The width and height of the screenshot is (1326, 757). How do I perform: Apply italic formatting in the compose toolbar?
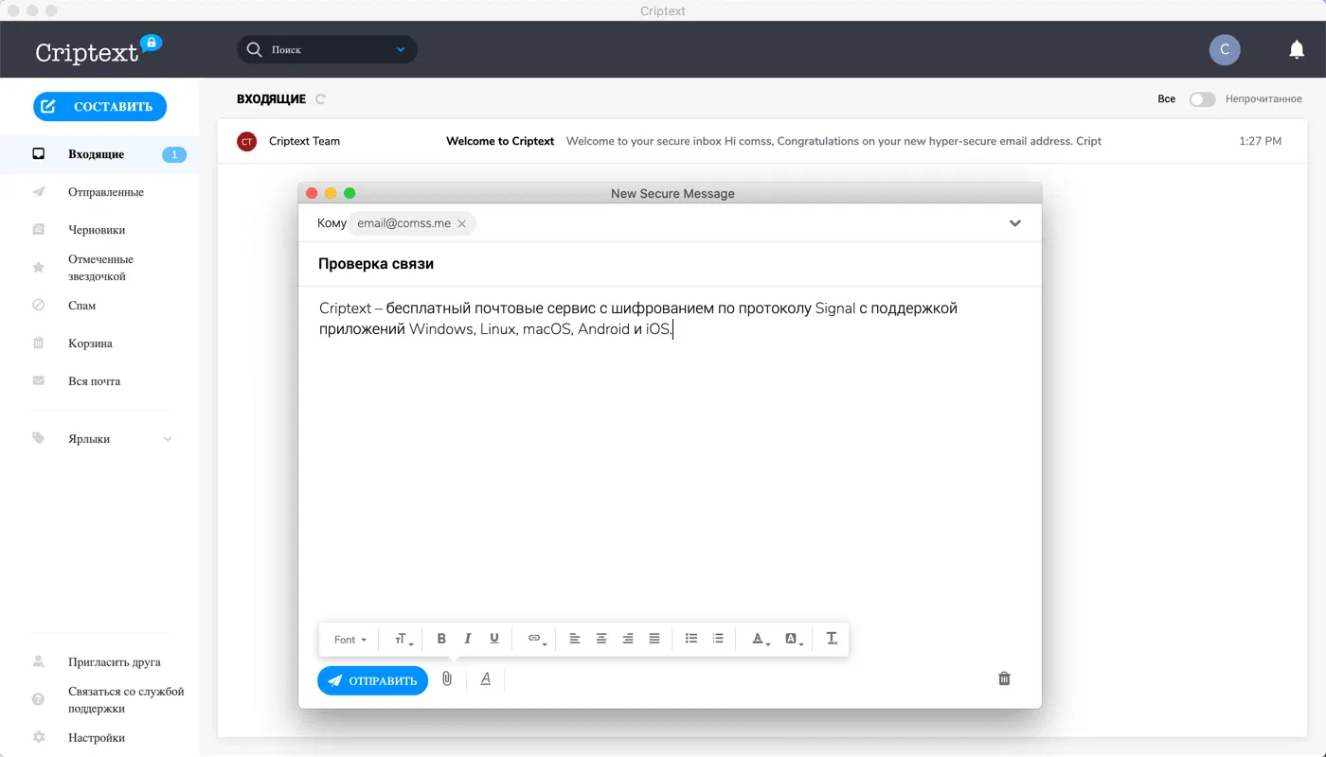[x=468, y=639]
